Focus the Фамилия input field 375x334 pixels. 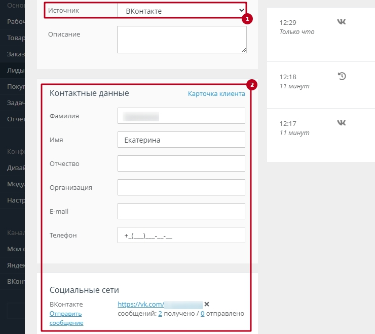coord(181,116)
